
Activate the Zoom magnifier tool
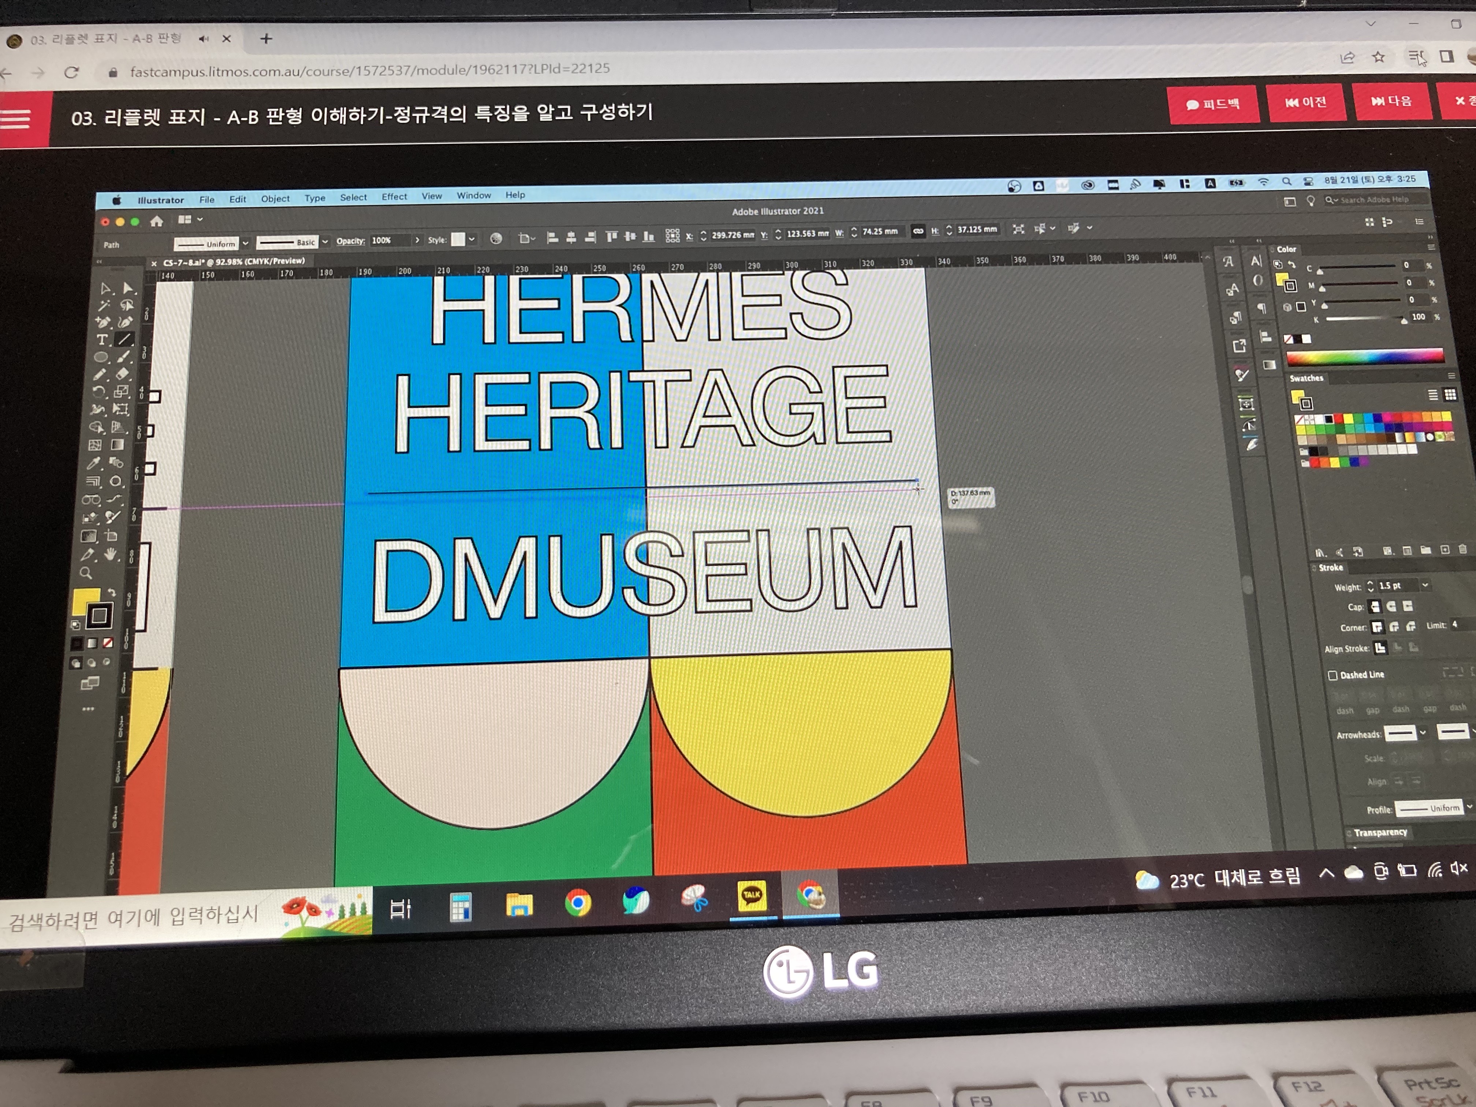(x=86, y=573)
